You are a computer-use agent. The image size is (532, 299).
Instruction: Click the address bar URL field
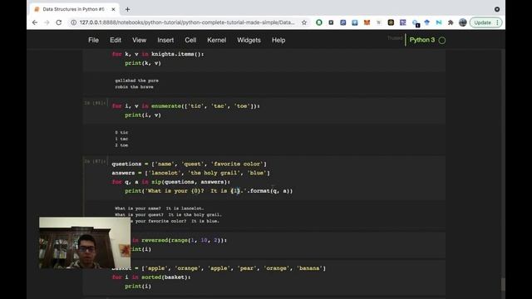186,22
